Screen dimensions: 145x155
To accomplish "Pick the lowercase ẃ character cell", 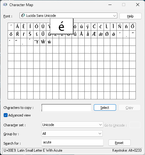I will (x=49, y=42).
